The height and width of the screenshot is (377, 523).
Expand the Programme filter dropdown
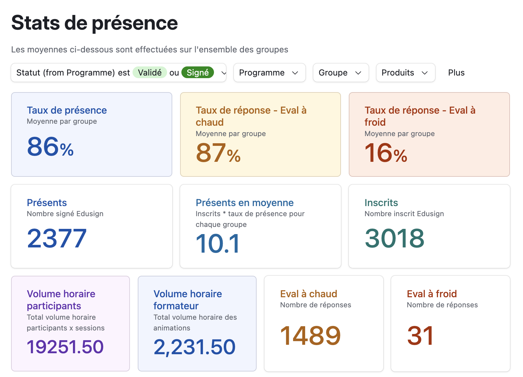269,73
